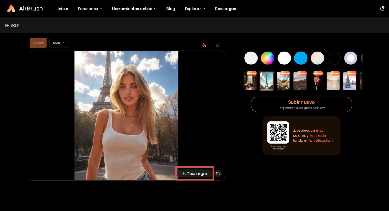The height and width of the screenshot is (211, 389).
Task: Go to Inicio page
Action: [x=63, y=9]
